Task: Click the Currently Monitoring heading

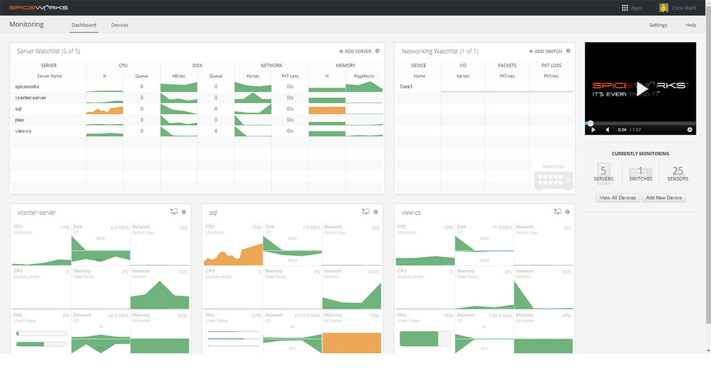Action: click(x=640, y=153)
